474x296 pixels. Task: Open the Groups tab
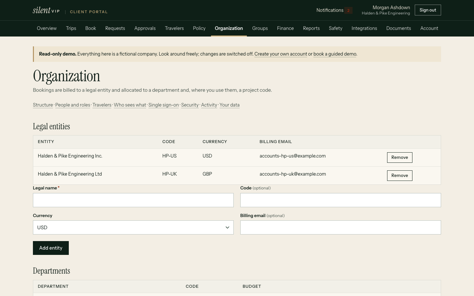pyautogui.click(x=260, y=28)
